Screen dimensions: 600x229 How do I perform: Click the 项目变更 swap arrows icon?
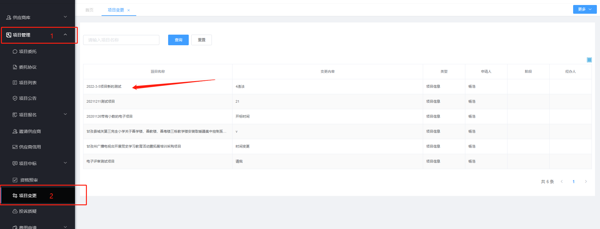pyautogui.click(x=15, y=196)
